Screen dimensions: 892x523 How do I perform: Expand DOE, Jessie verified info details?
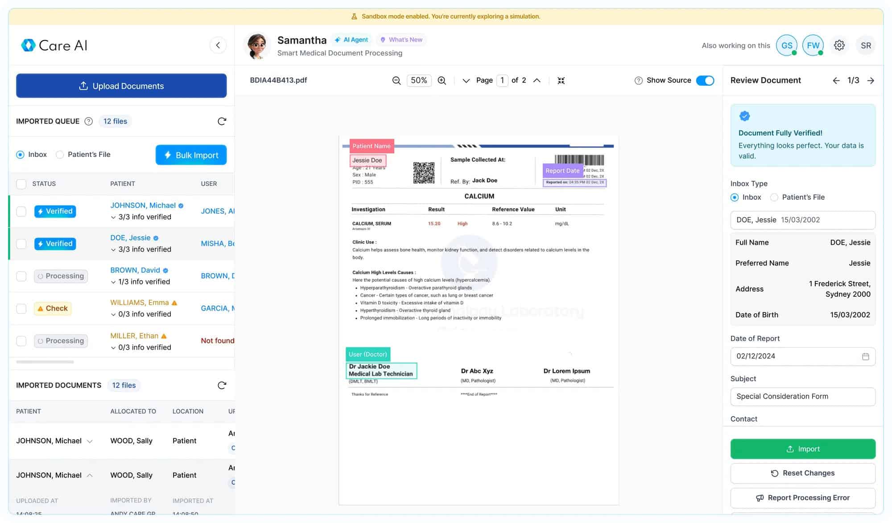[113, 250]
